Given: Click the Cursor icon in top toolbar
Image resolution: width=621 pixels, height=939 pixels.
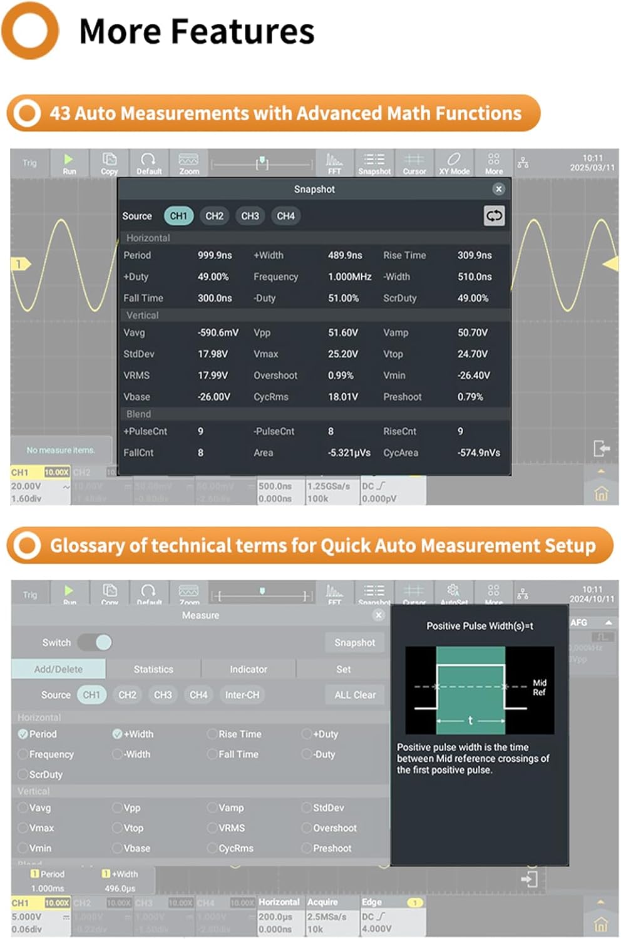Looking at the screenshot, I should click(x=414, y=163).
